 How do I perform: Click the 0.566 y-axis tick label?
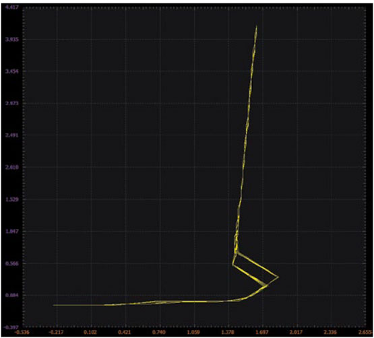coord(11,263)
